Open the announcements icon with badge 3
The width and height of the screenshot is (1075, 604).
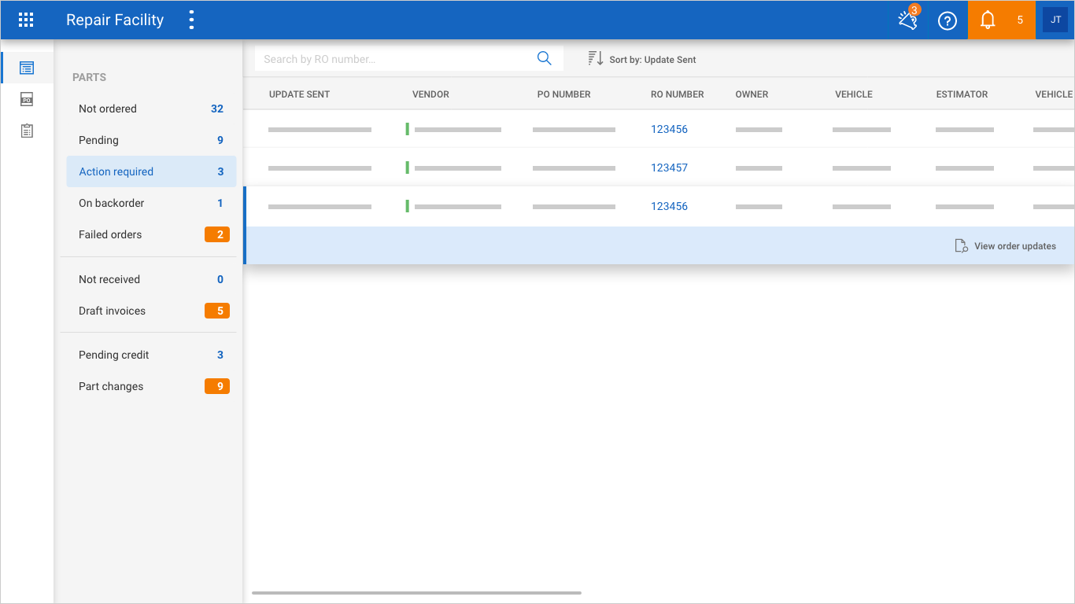pyautogui.click(x=909, y=20)
